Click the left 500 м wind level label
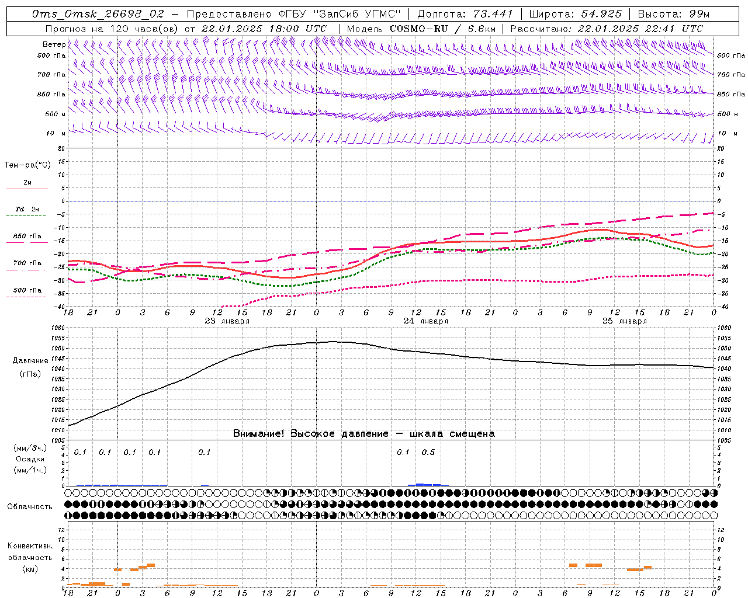 tap(56, 114)
